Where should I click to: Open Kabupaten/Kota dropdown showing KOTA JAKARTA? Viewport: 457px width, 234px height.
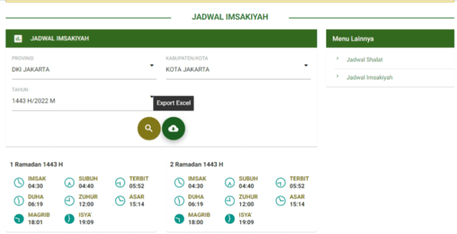[x=238, y=69]
